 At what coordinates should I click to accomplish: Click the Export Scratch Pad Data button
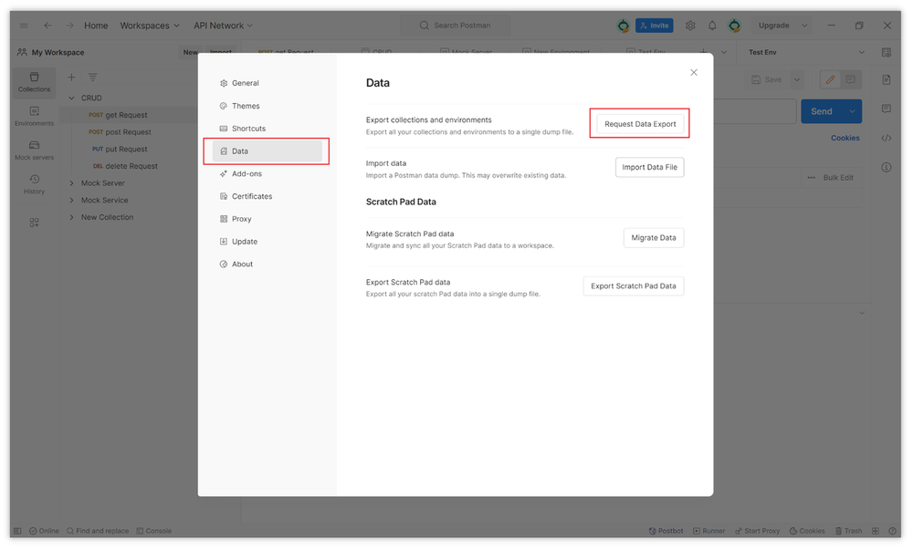pyautogui.click(x=633, y=286)
